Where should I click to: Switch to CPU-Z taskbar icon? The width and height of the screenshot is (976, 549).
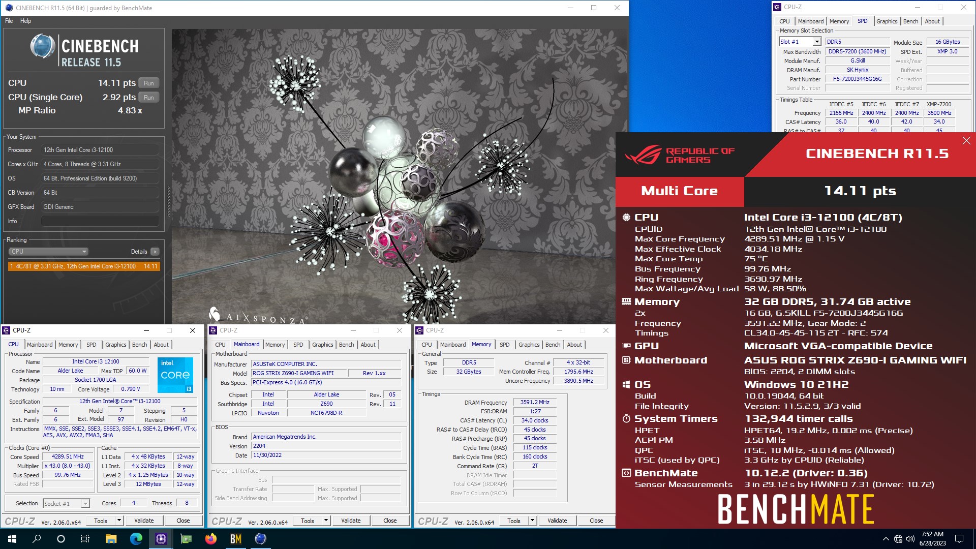click(161, 539)
